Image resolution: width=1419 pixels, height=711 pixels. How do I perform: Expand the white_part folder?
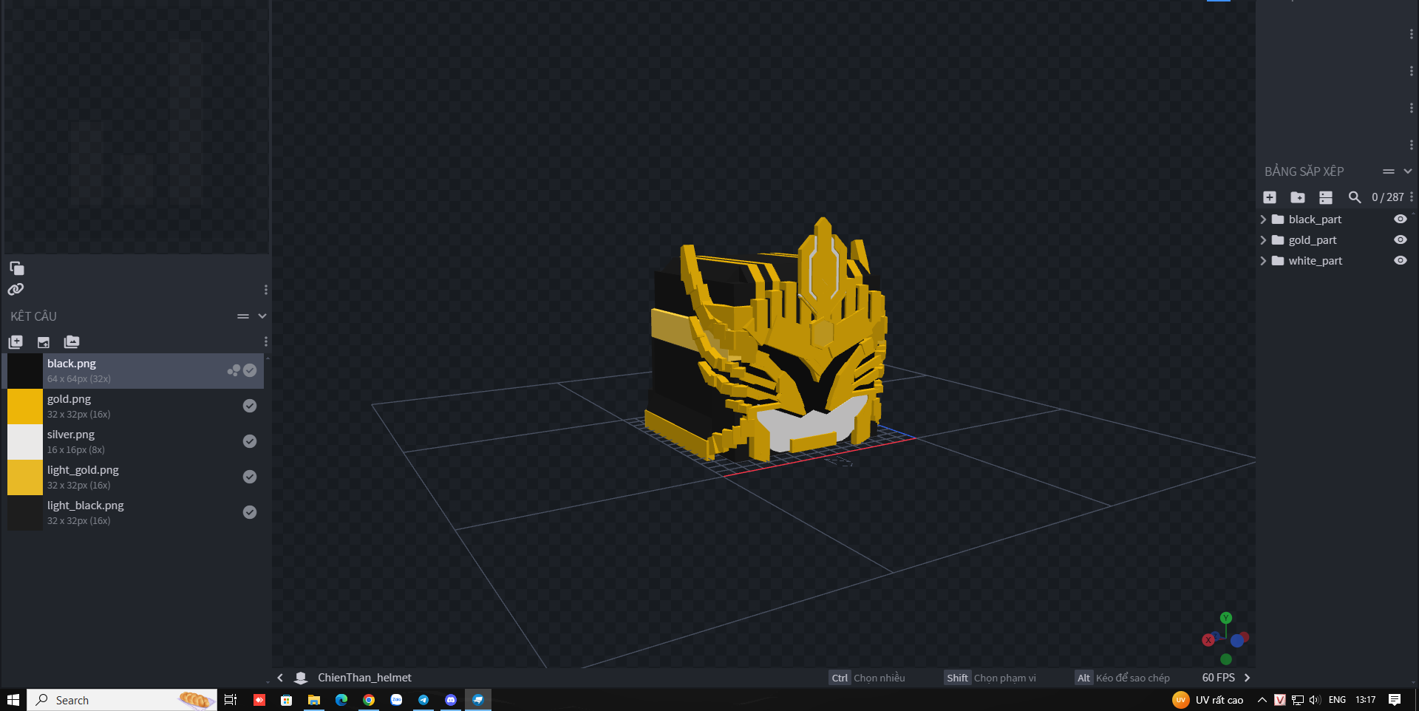tap(1263, 261)
